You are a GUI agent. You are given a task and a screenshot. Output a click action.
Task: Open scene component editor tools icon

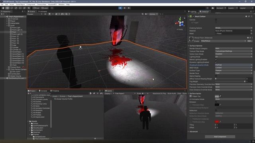[x=143, y=14]
